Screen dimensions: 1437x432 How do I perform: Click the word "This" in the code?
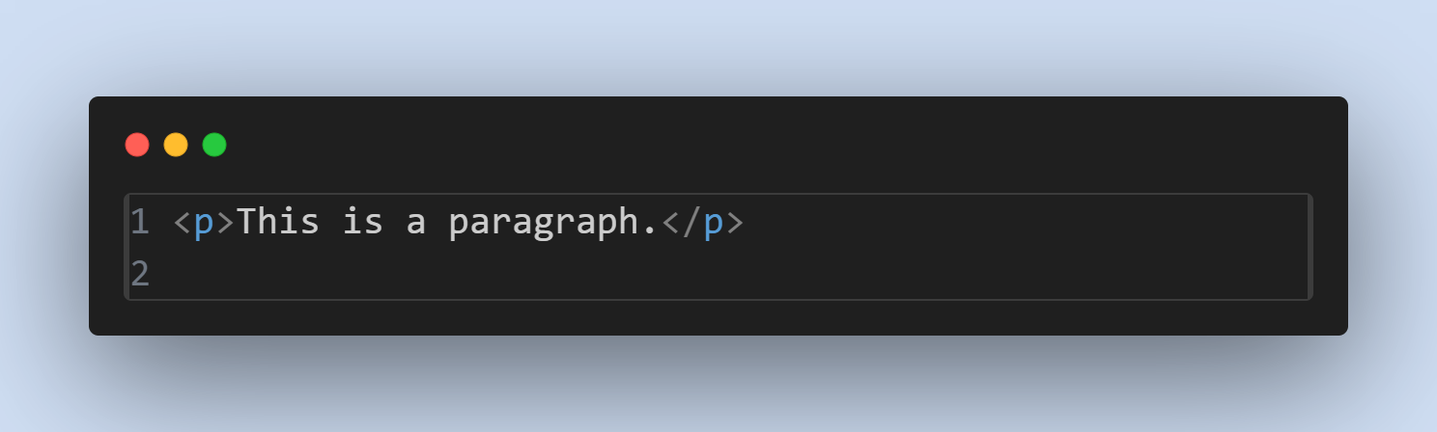click(x=278, y=223)
